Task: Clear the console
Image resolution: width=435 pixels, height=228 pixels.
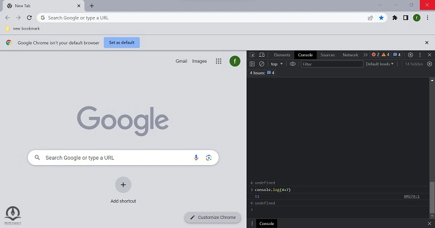Action: click(262, 64)
